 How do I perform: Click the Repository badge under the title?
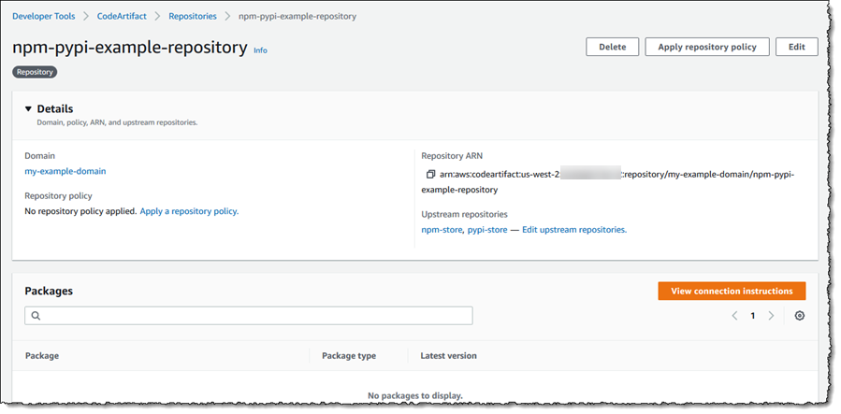(35, 72)
